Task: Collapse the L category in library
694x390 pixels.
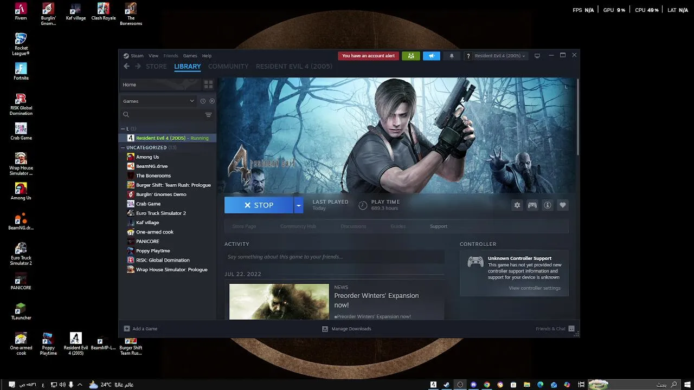Action: point(123,129)
